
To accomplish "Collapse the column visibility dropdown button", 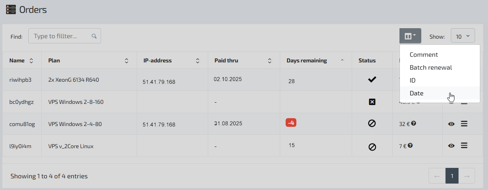I will coord(410,36).
